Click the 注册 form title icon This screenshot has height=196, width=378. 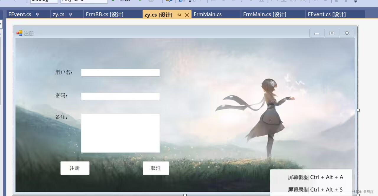pyautogui.click(x=19, y=33)
